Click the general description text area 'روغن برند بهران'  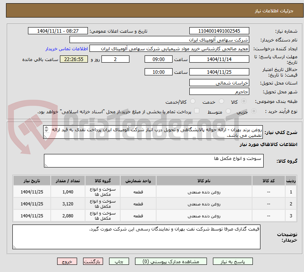coord(153,132)
